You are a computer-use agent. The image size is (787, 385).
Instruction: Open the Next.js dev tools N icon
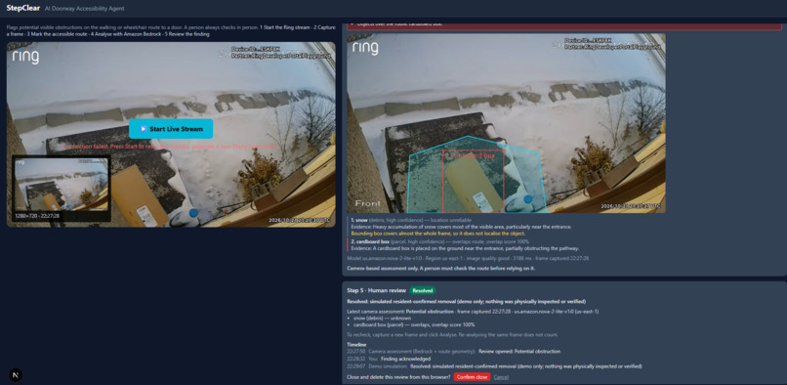16,375
